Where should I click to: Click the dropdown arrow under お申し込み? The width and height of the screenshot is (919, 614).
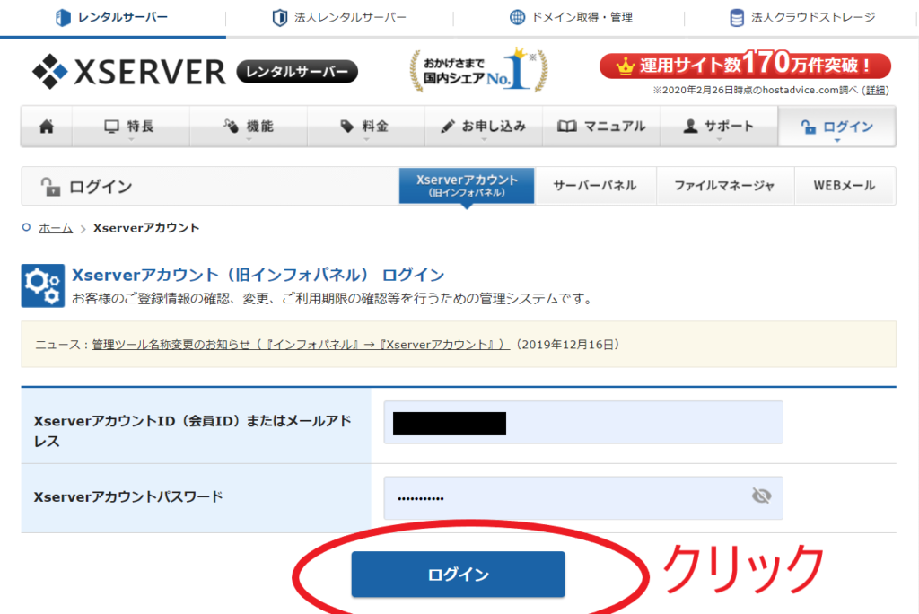coord(484,139)
